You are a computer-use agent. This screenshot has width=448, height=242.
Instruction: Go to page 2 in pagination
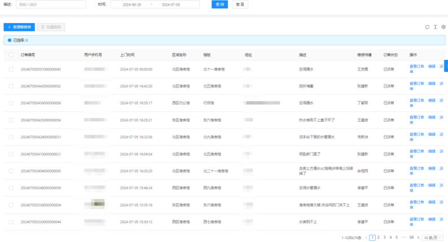[x=378, y=237]
